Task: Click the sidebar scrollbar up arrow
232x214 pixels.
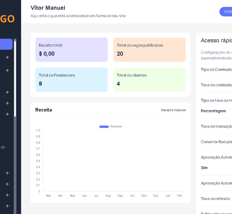Action: pyautogui.click(x=15, y=40)
